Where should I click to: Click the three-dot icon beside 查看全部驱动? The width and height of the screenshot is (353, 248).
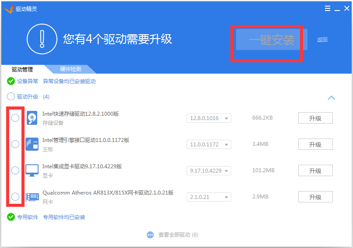150,235
